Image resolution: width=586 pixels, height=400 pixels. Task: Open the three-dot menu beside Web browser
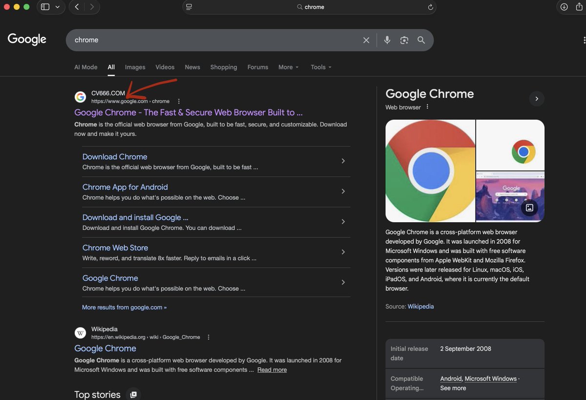point(427,107)
